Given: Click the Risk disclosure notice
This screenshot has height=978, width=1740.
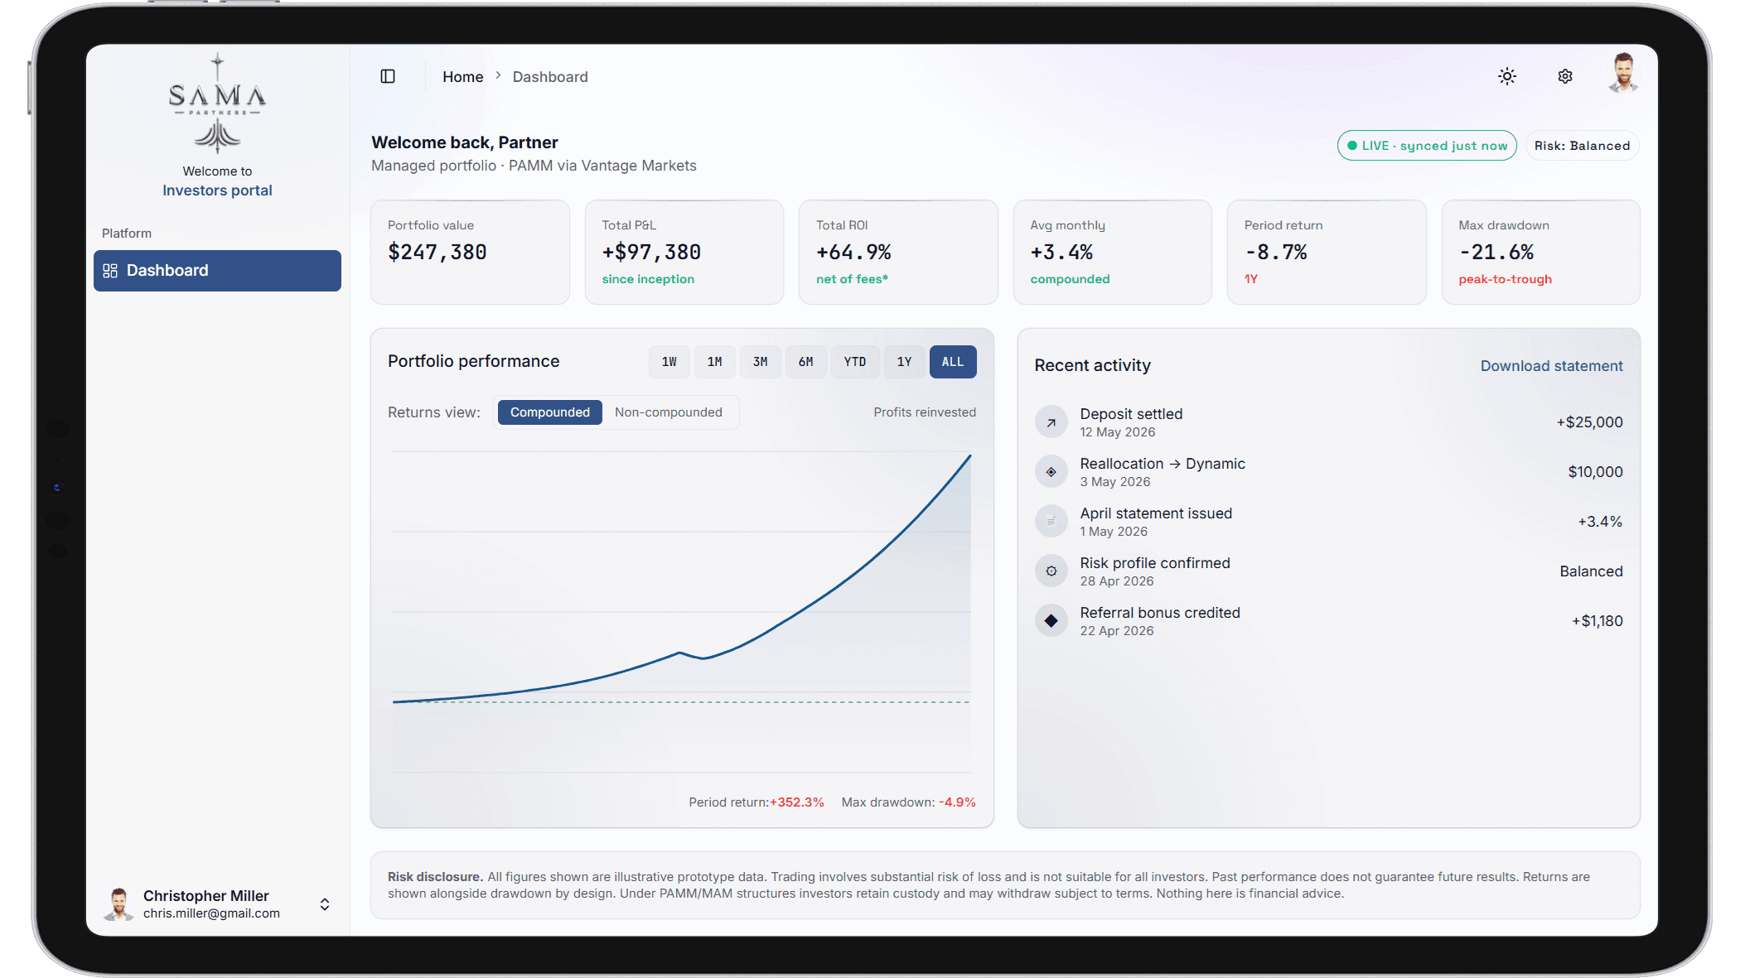Looking at the screenshot, I should tap(1005, 885).
